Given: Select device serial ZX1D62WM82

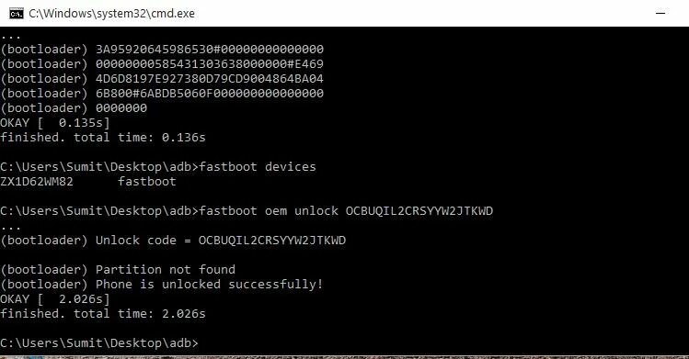Looking at the screenshot, I should [x=37, y=182].
